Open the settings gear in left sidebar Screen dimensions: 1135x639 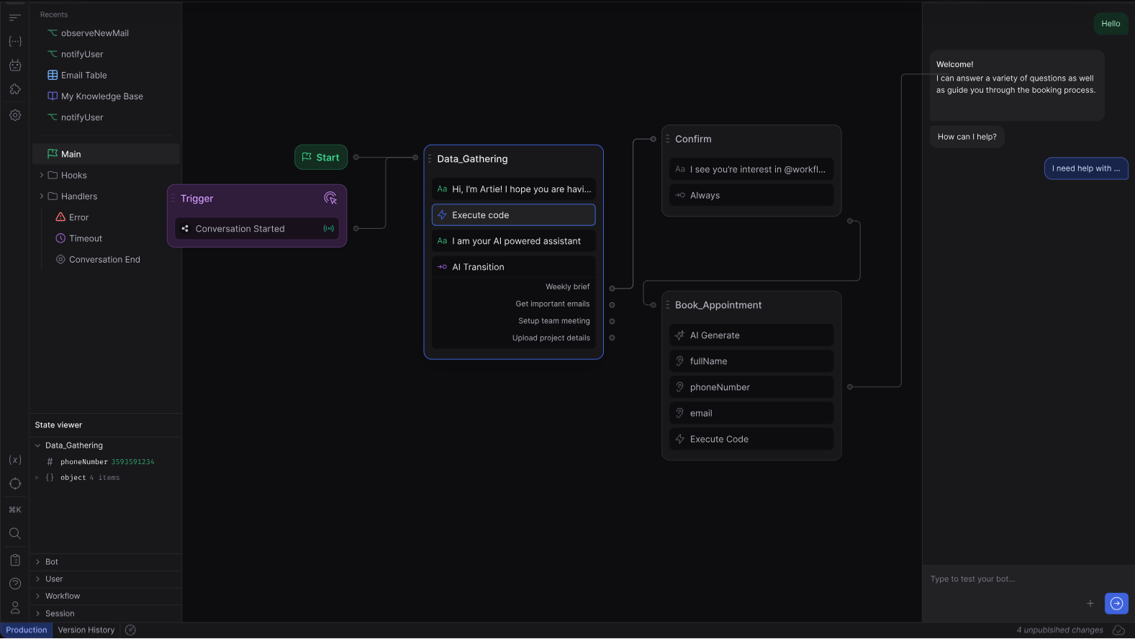coord(15,115)
